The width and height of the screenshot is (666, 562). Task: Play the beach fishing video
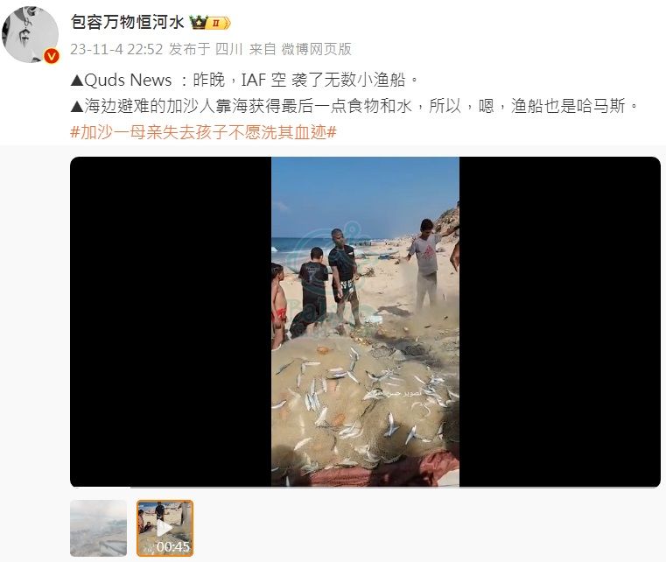click(x=365, y=322)
